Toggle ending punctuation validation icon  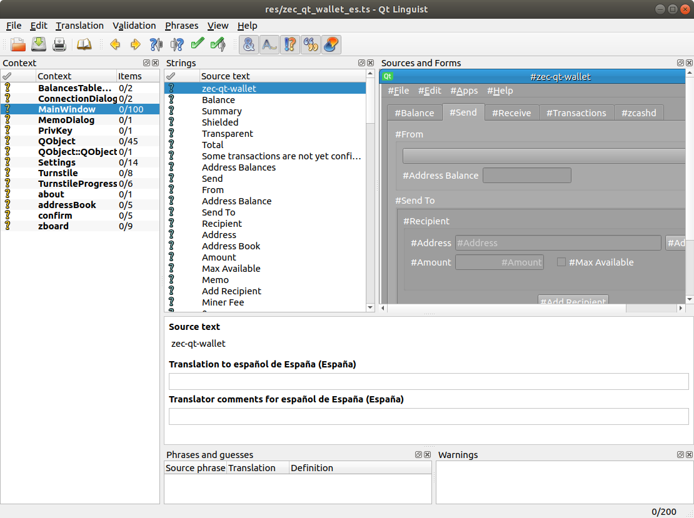290,44
